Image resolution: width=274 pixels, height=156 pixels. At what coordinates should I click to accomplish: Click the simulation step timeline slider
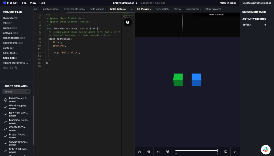point(196,151)
